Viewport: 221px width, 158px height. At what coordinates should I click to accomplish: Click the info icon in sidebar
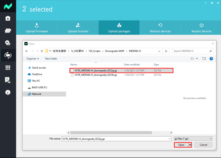coord(8,92)
